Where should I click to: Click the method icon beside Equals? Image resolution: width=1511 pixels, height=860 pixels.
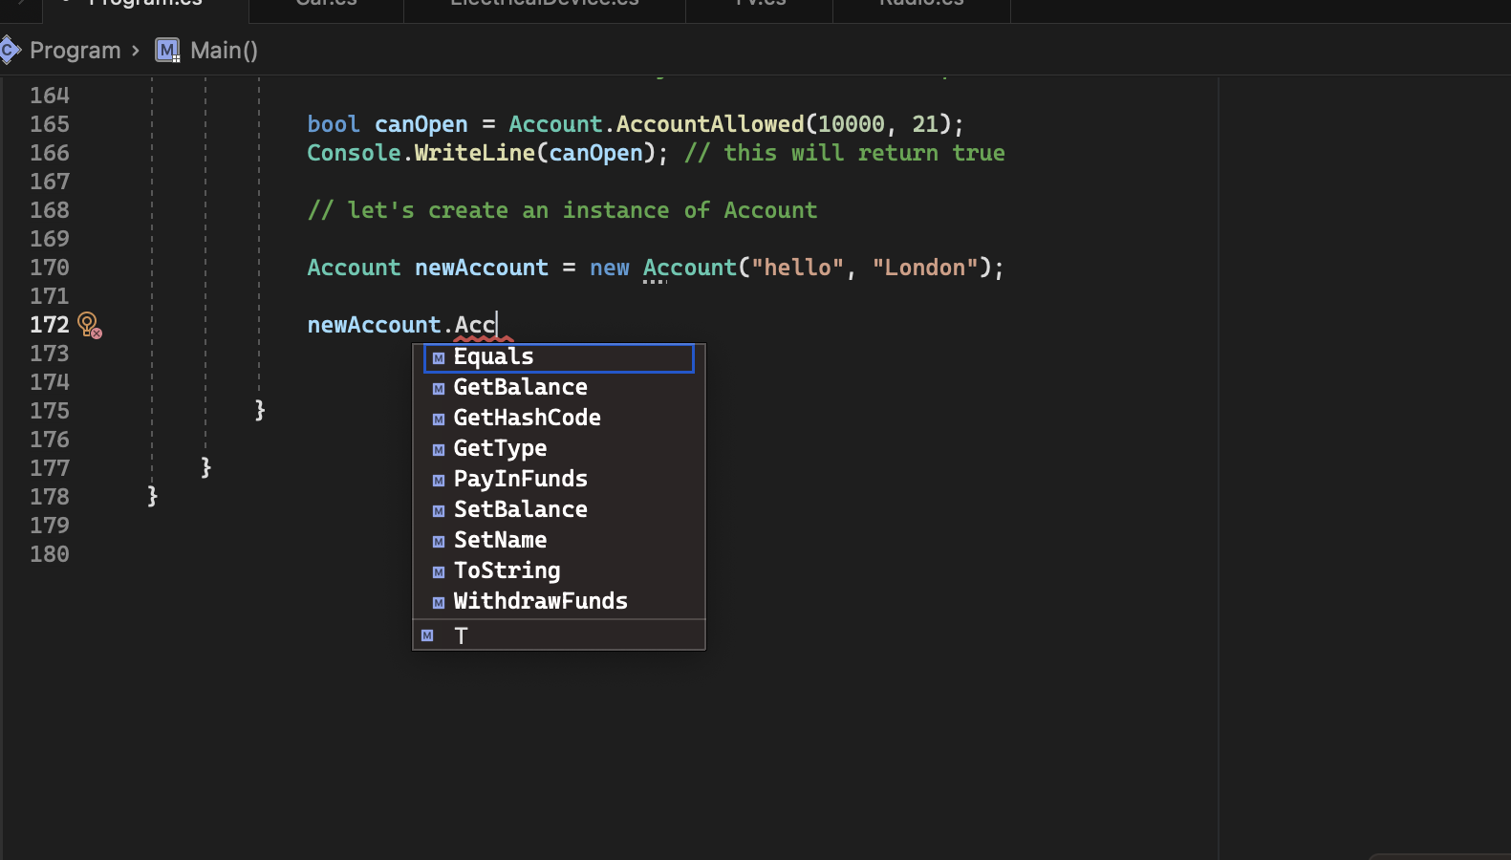(x=439, y=358)
